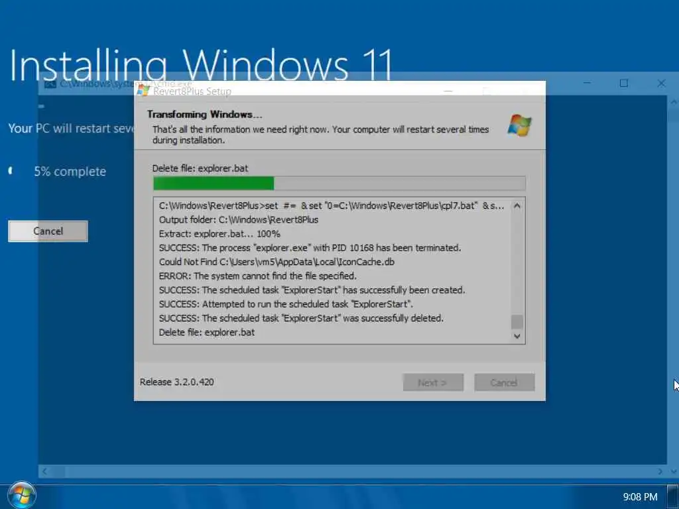Select the 'Attempted to run the scheduled task' log line
This screenshot has height=509, width=679.
(286, 304)
